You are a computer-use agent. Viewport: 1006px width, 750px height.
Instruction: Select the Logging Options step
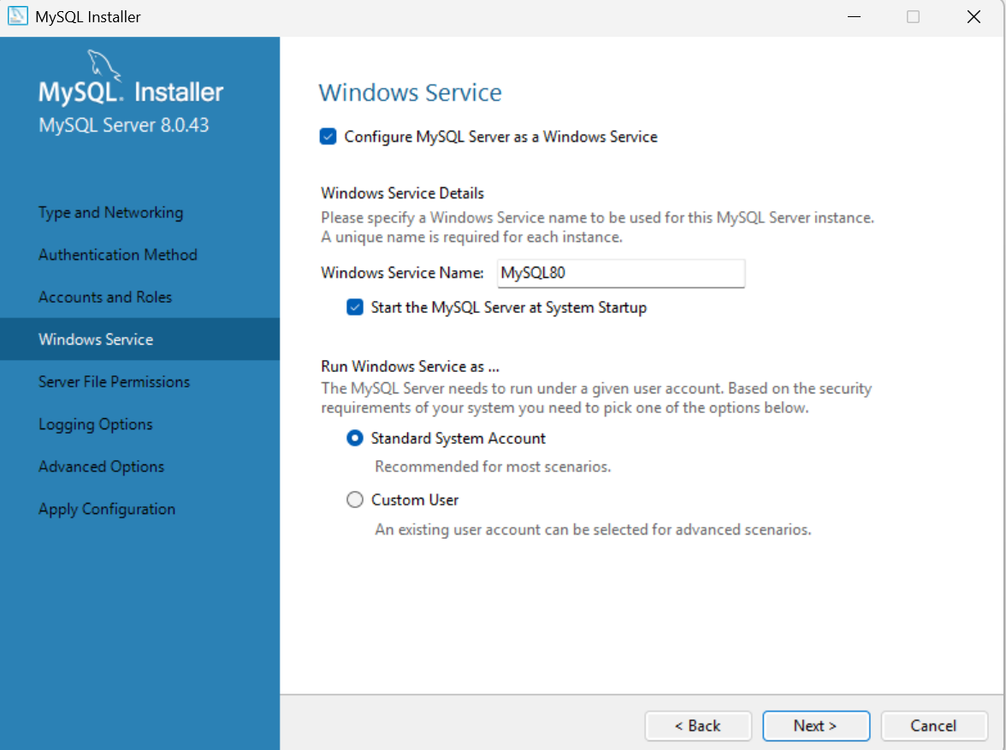click(x=93, y=424)
